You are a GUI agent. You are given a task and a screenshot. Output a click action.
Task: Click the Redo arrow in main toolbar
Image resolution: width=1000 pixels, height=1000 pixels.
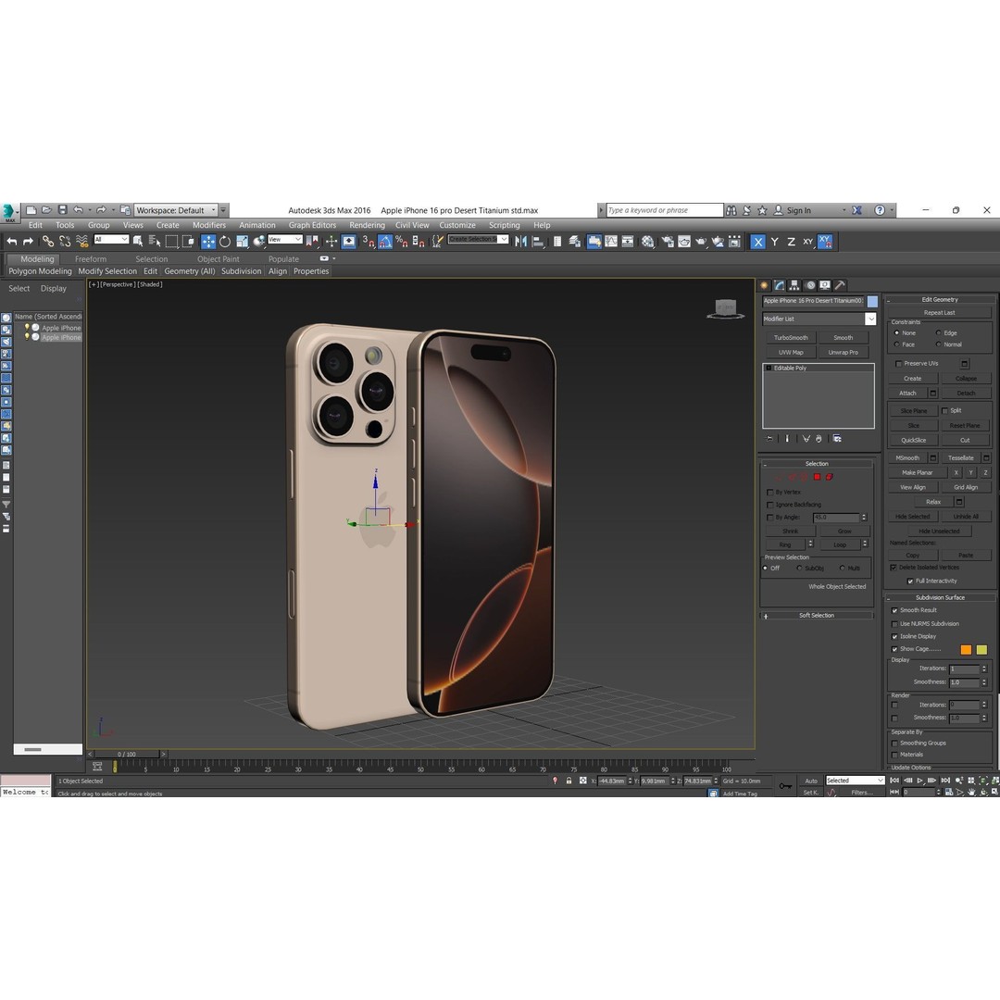(x=28, y=242)
